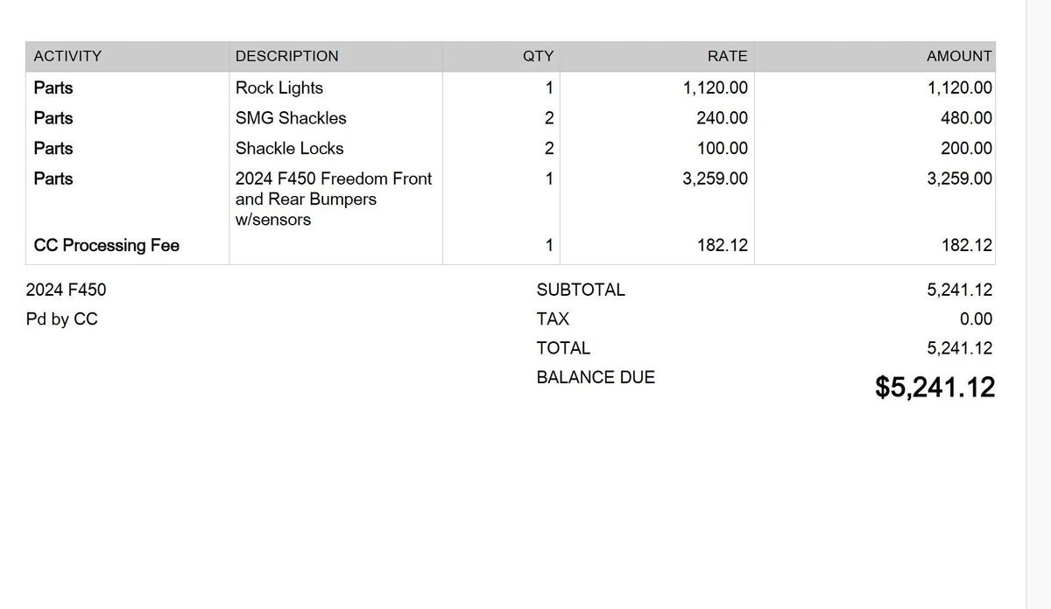Click the AMOUNT column header
Viewport: 1051px width, 609px height.
(959, 56)
